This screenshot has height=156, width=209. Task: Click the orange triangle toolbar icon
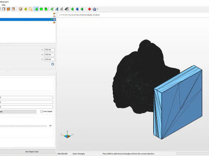[x=26, y=9]
